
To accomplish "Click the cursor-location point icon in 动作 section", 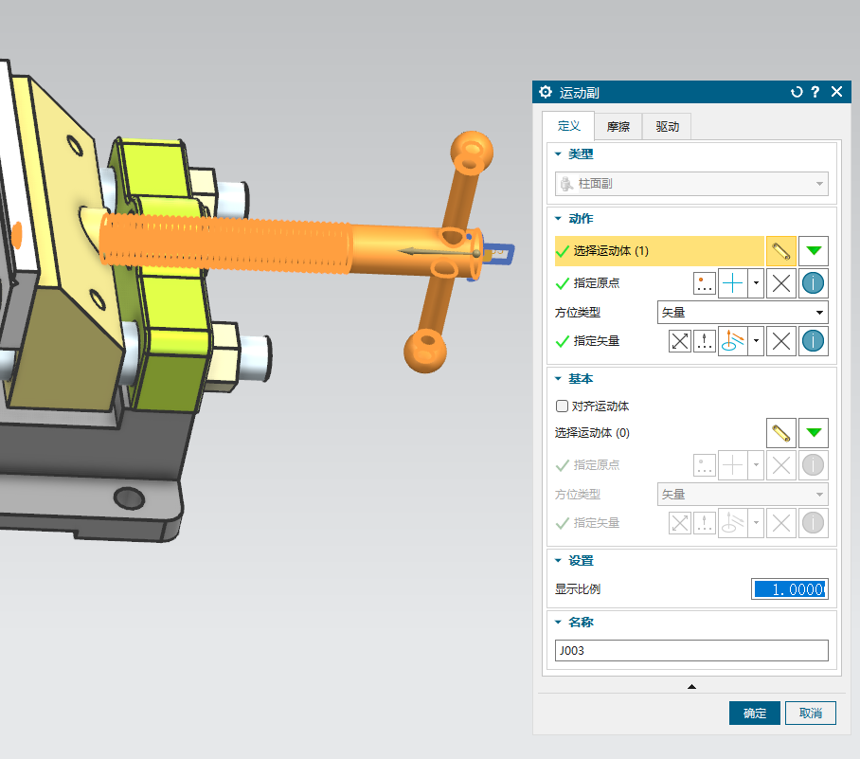I will pos(735,283).
